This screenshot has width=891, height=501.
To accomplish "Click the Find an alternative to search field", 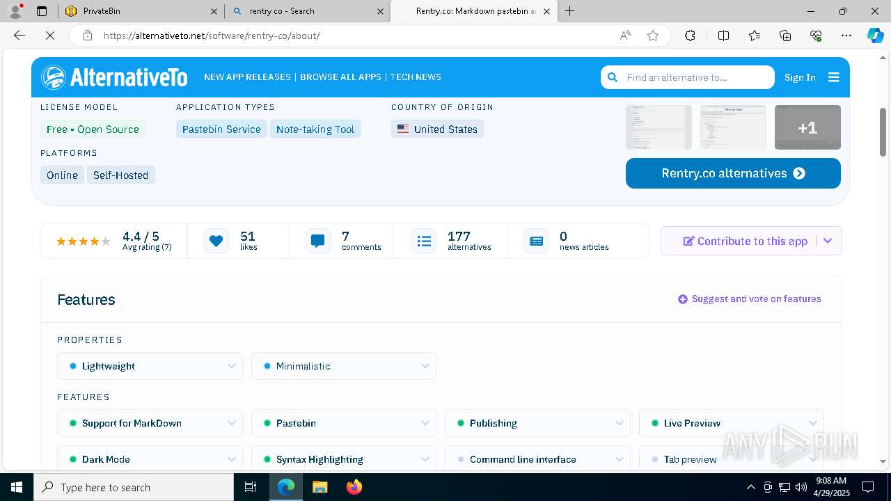I will click(x=688, y=77).
